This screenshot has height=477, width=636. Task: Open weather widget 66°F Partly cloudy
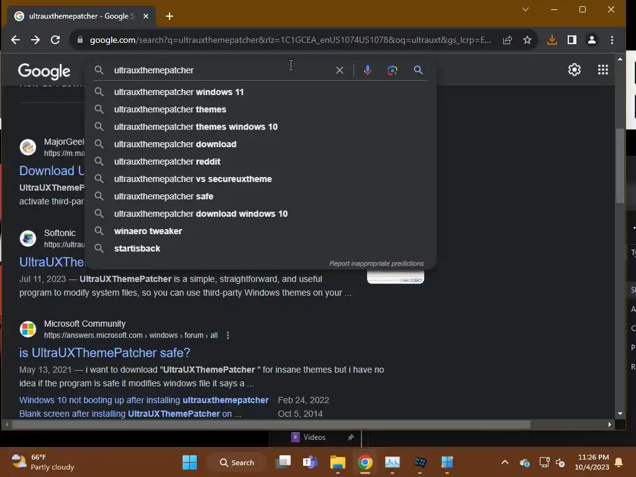(x=43, y=462)
